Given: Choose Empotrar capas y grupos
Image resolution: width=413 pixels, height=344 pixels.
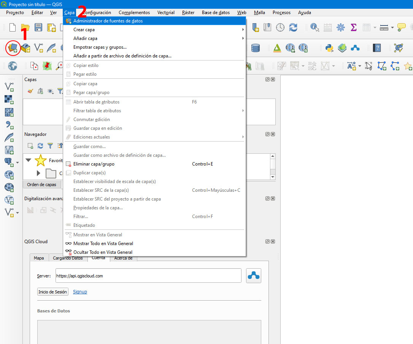Looking at the screenshot, I should pyautogui.click(x=154, y=47).
